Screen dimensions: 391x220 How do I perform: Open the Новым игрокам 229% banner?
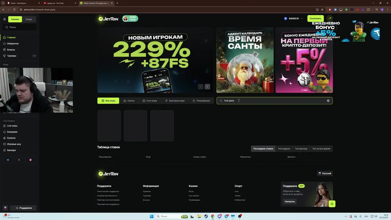[x=155, y=60]
